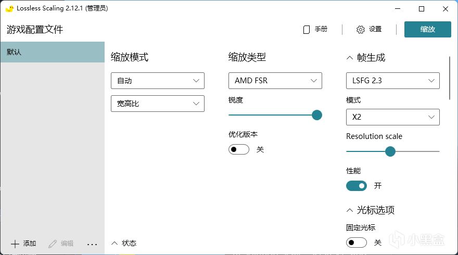Click the 缩放类型 heading text

pos(247,57)
